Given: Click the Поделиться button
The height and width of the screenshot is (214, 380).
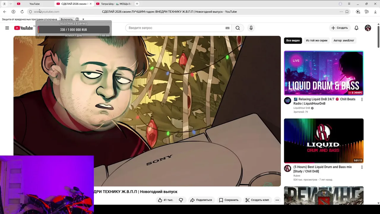Looking at the screenshot, I should (x=201, y=200).
